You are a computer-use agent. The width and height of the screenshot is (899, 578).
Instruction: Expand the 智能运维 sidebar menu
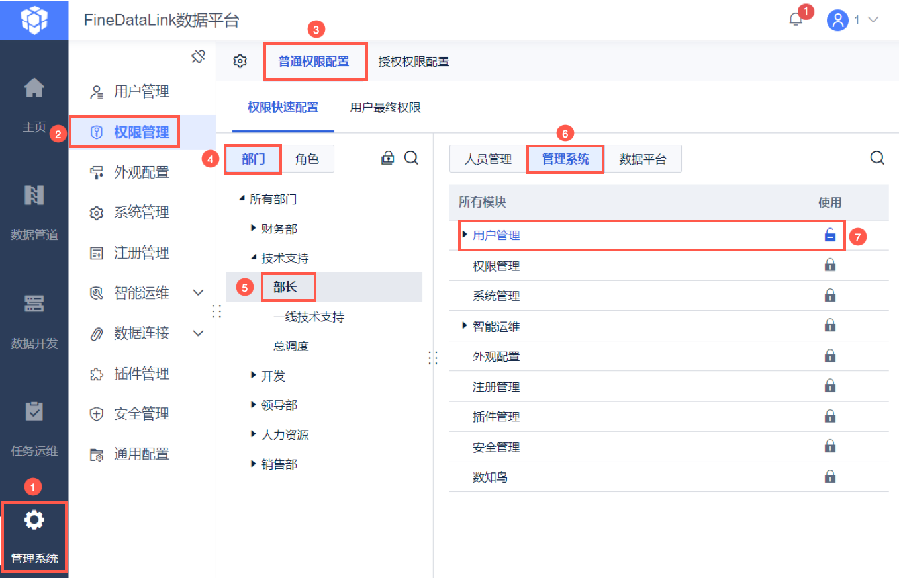198,292
